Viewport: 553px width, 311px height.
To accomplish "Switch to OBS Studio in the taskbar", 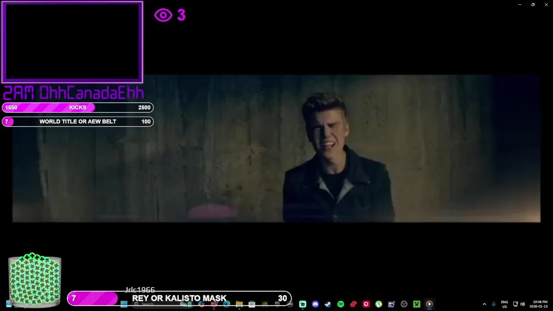I will 404,304.
